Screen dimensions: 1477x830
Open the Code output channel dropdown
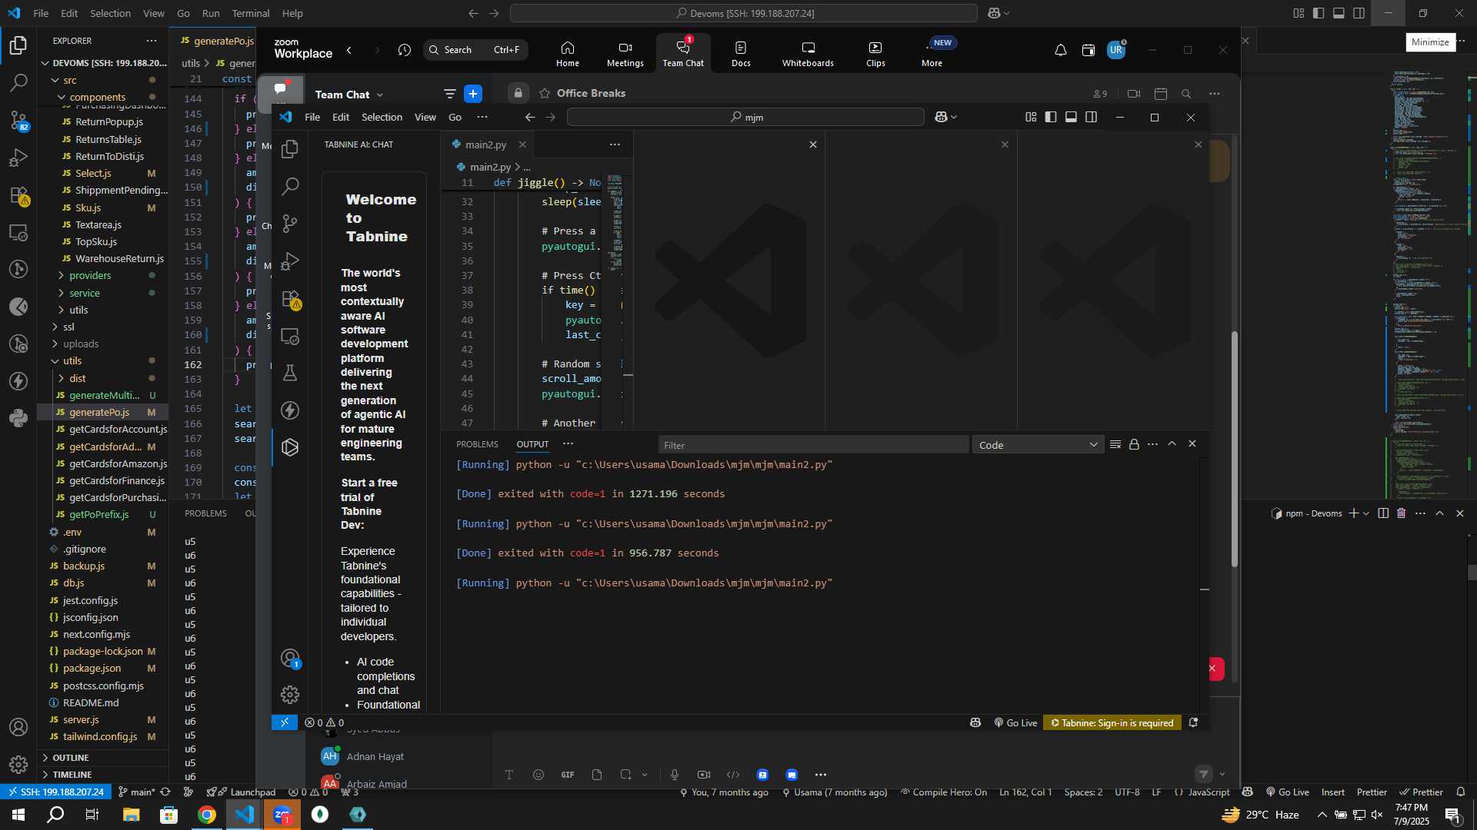(x=1038, y=445)
